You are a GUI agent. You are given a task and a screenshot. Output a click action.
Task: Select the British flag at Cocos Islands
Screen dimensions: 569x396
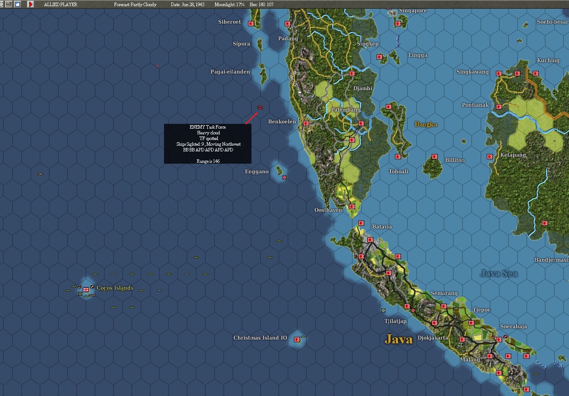click(86, 289)
